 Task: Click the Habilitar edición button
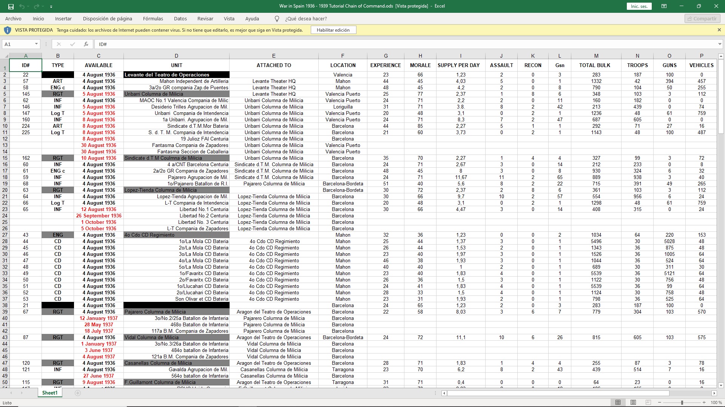[333, 30]
